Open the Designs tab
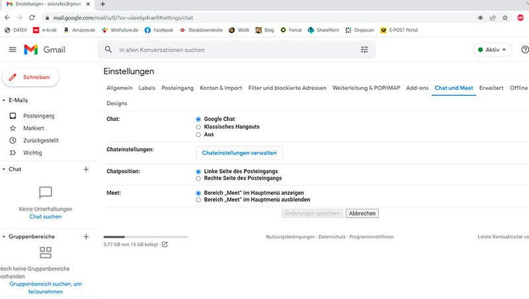 pyautogui.click(x=117, y=104)
